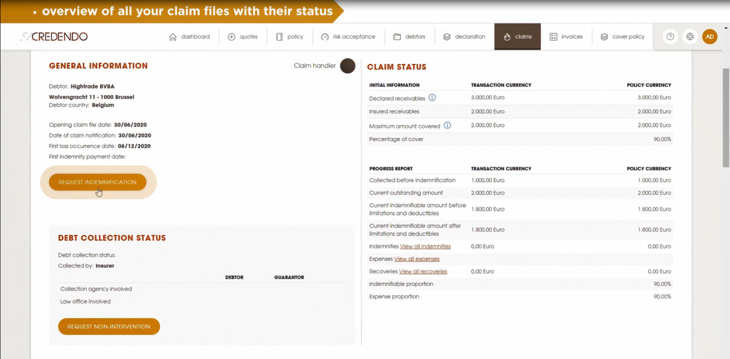The height and width of the screenshot is (359, 730).
Task: Open the quotes tab
Action: tap(243, 37)
